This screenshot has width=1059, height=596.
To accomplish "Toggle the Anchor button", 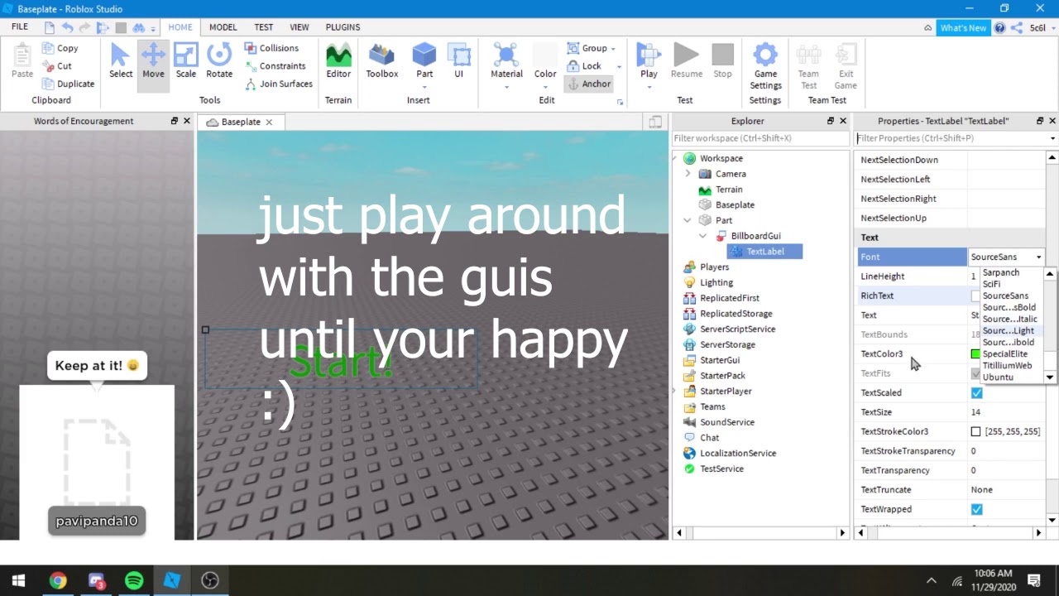I will point(589,84).
